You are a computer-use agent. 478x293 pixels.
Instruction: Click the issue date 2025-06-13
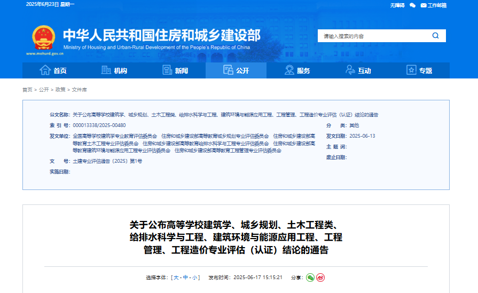click(362, 136)
